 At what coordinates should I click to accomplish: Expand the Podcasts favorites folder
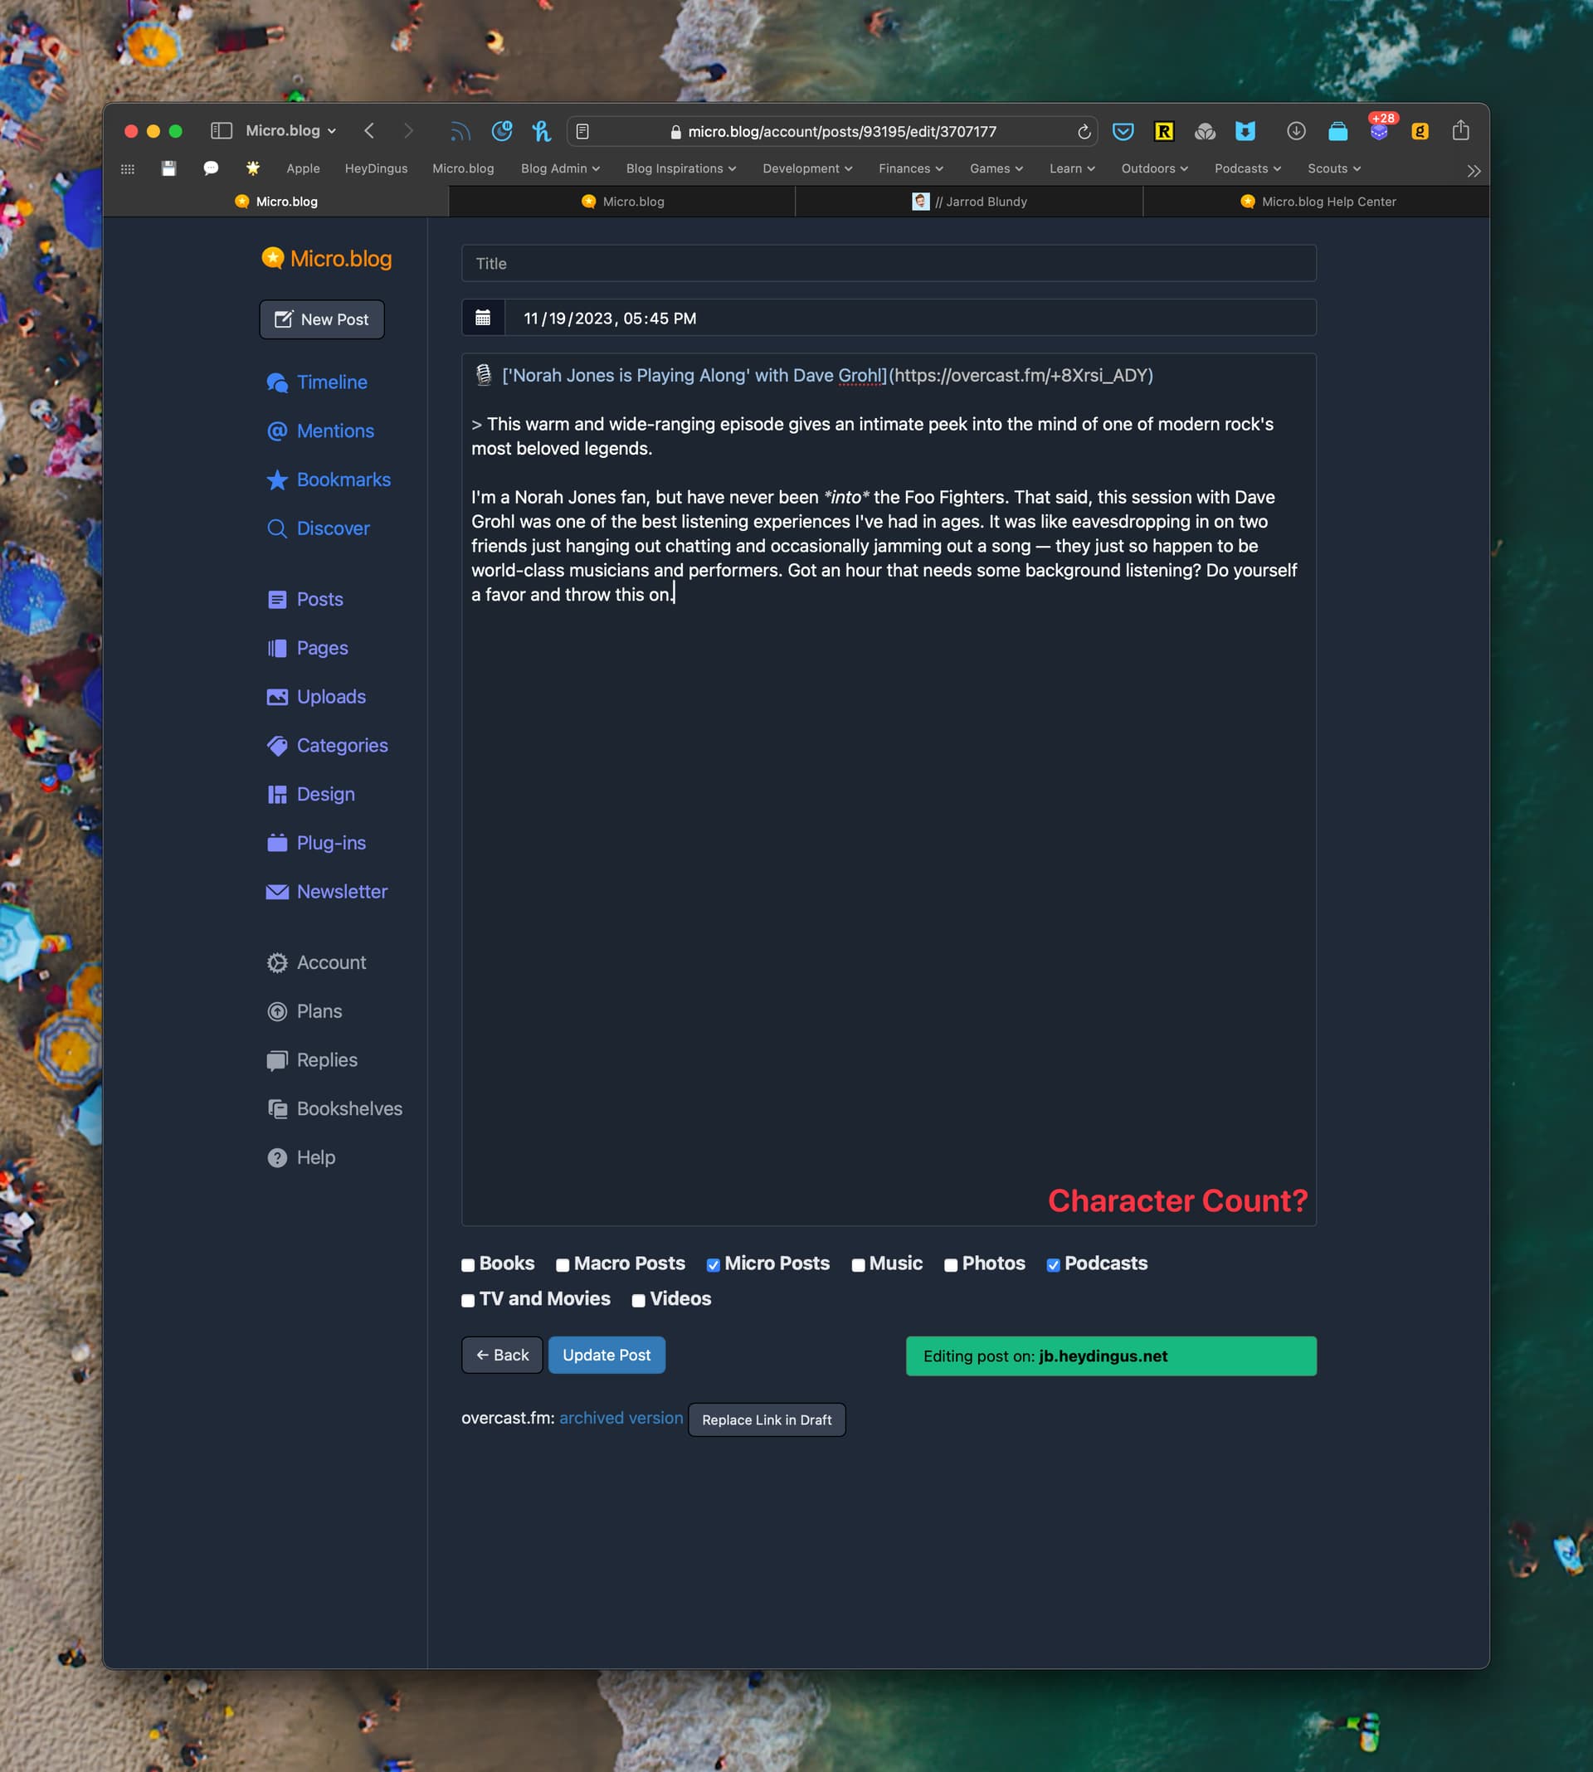[1247, 169]
